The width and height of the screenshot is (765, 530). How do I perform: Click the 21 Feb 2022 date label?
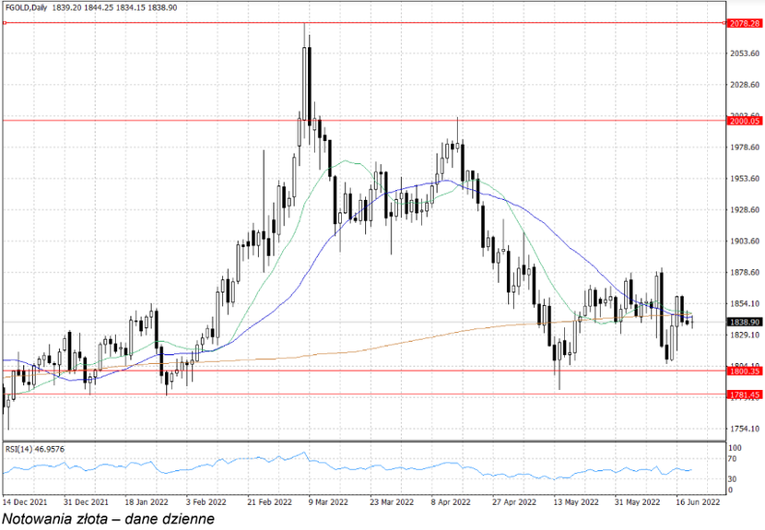[269, 502]
